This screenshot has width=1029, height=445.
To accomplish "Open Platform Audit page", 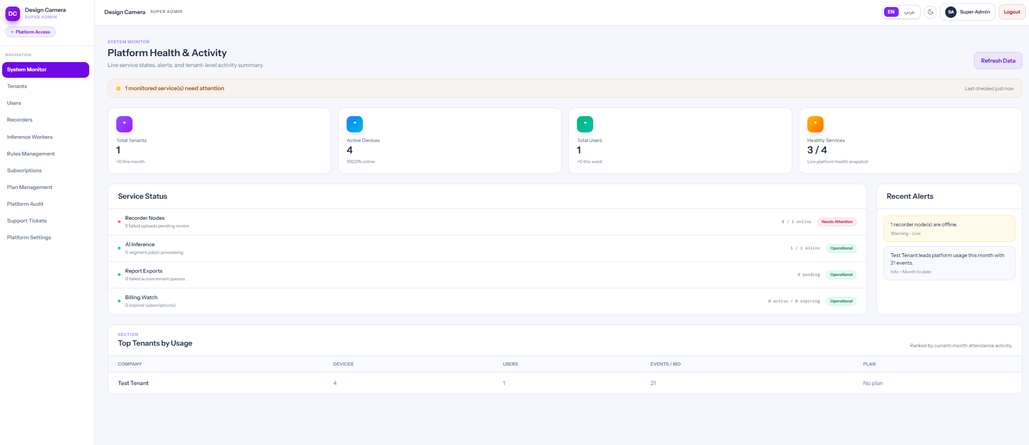I will (x=45, y=204).
